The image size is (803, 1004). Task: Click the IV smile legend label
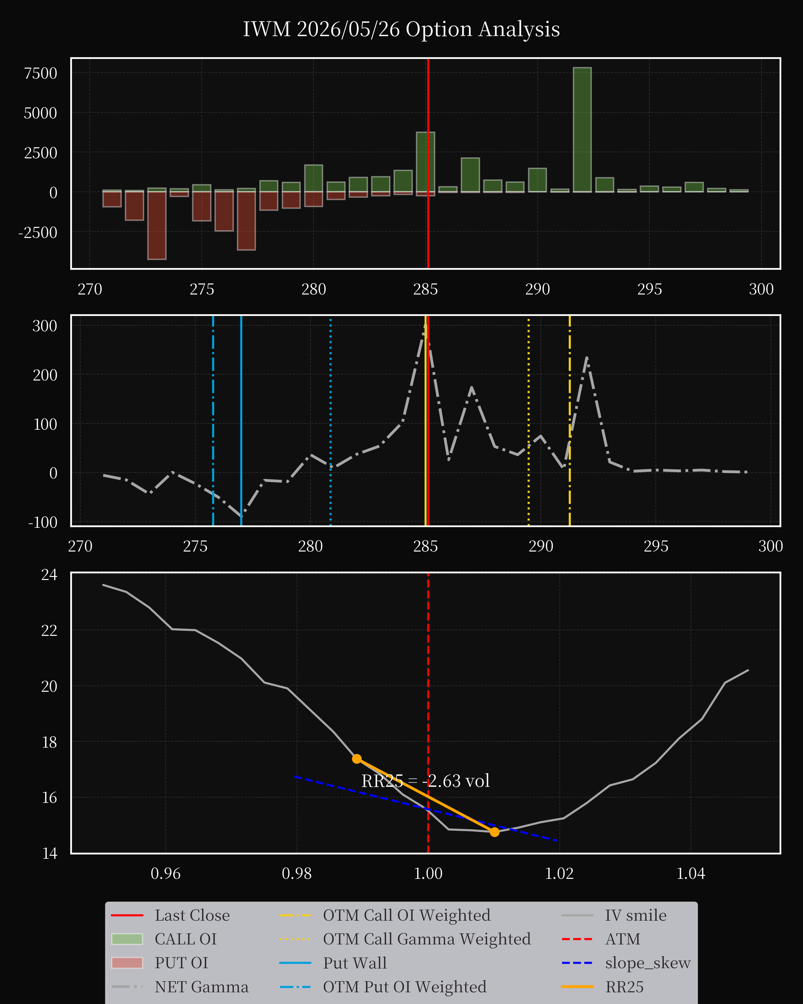click(636, 916)
